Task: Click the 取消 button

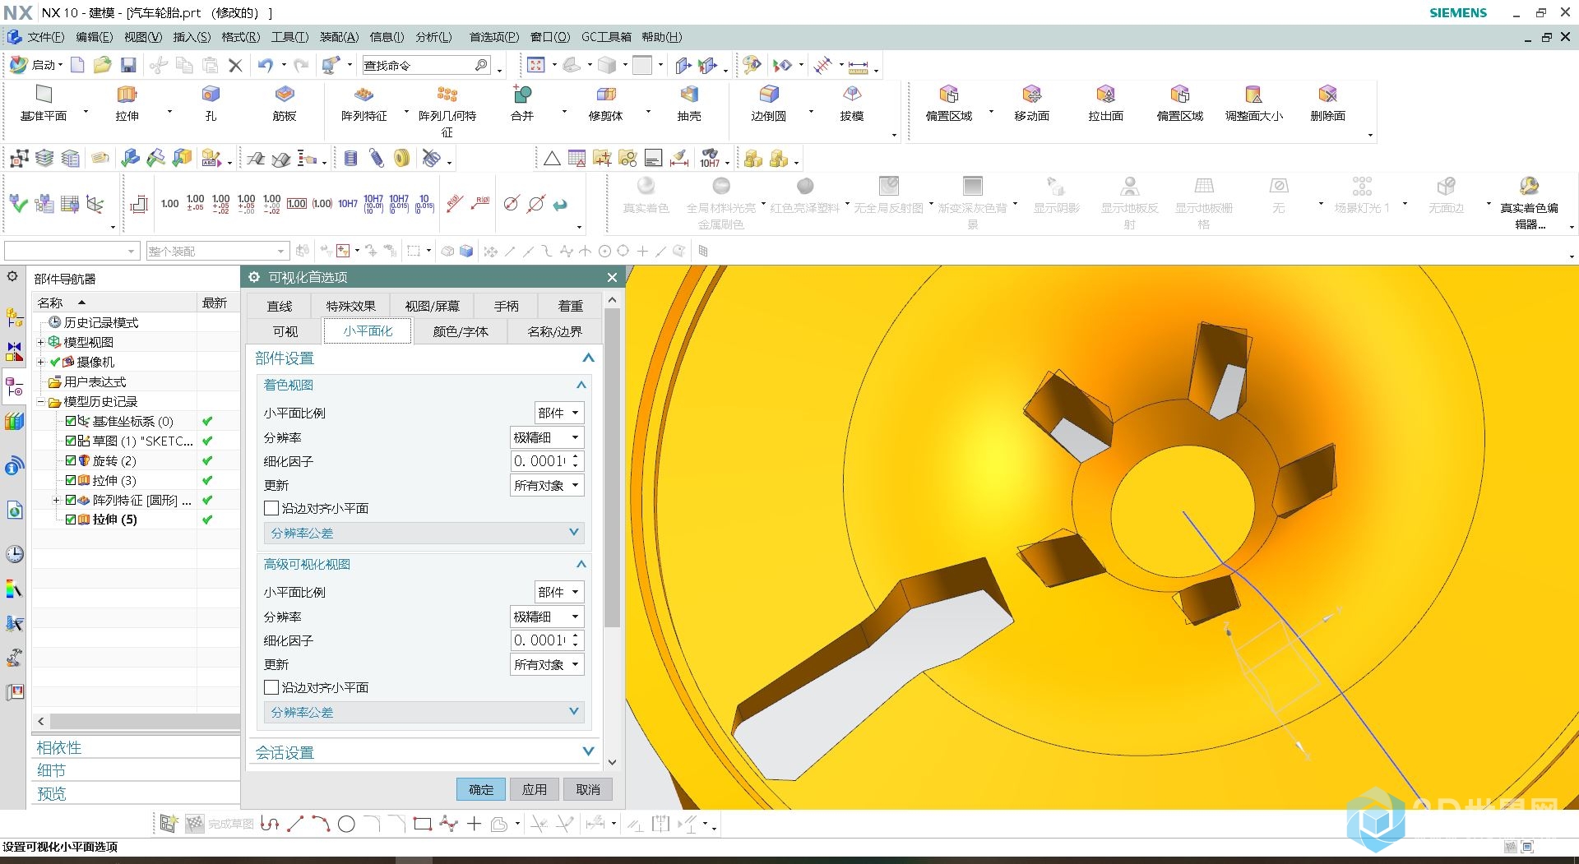Action: click(x=588, y=789)
